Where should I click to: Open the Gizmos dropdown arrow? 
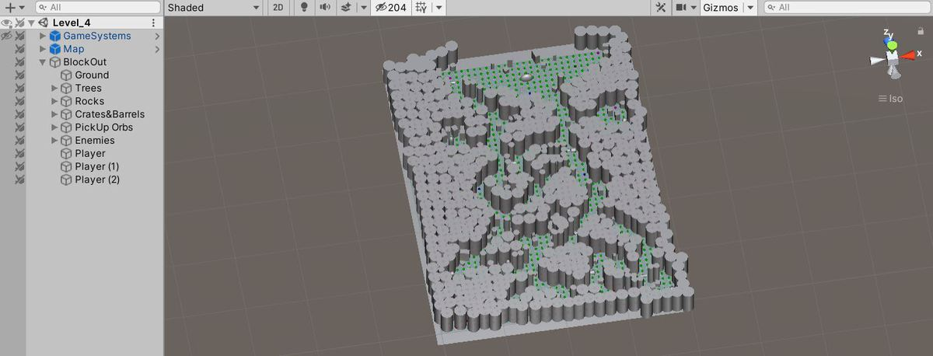750,7
